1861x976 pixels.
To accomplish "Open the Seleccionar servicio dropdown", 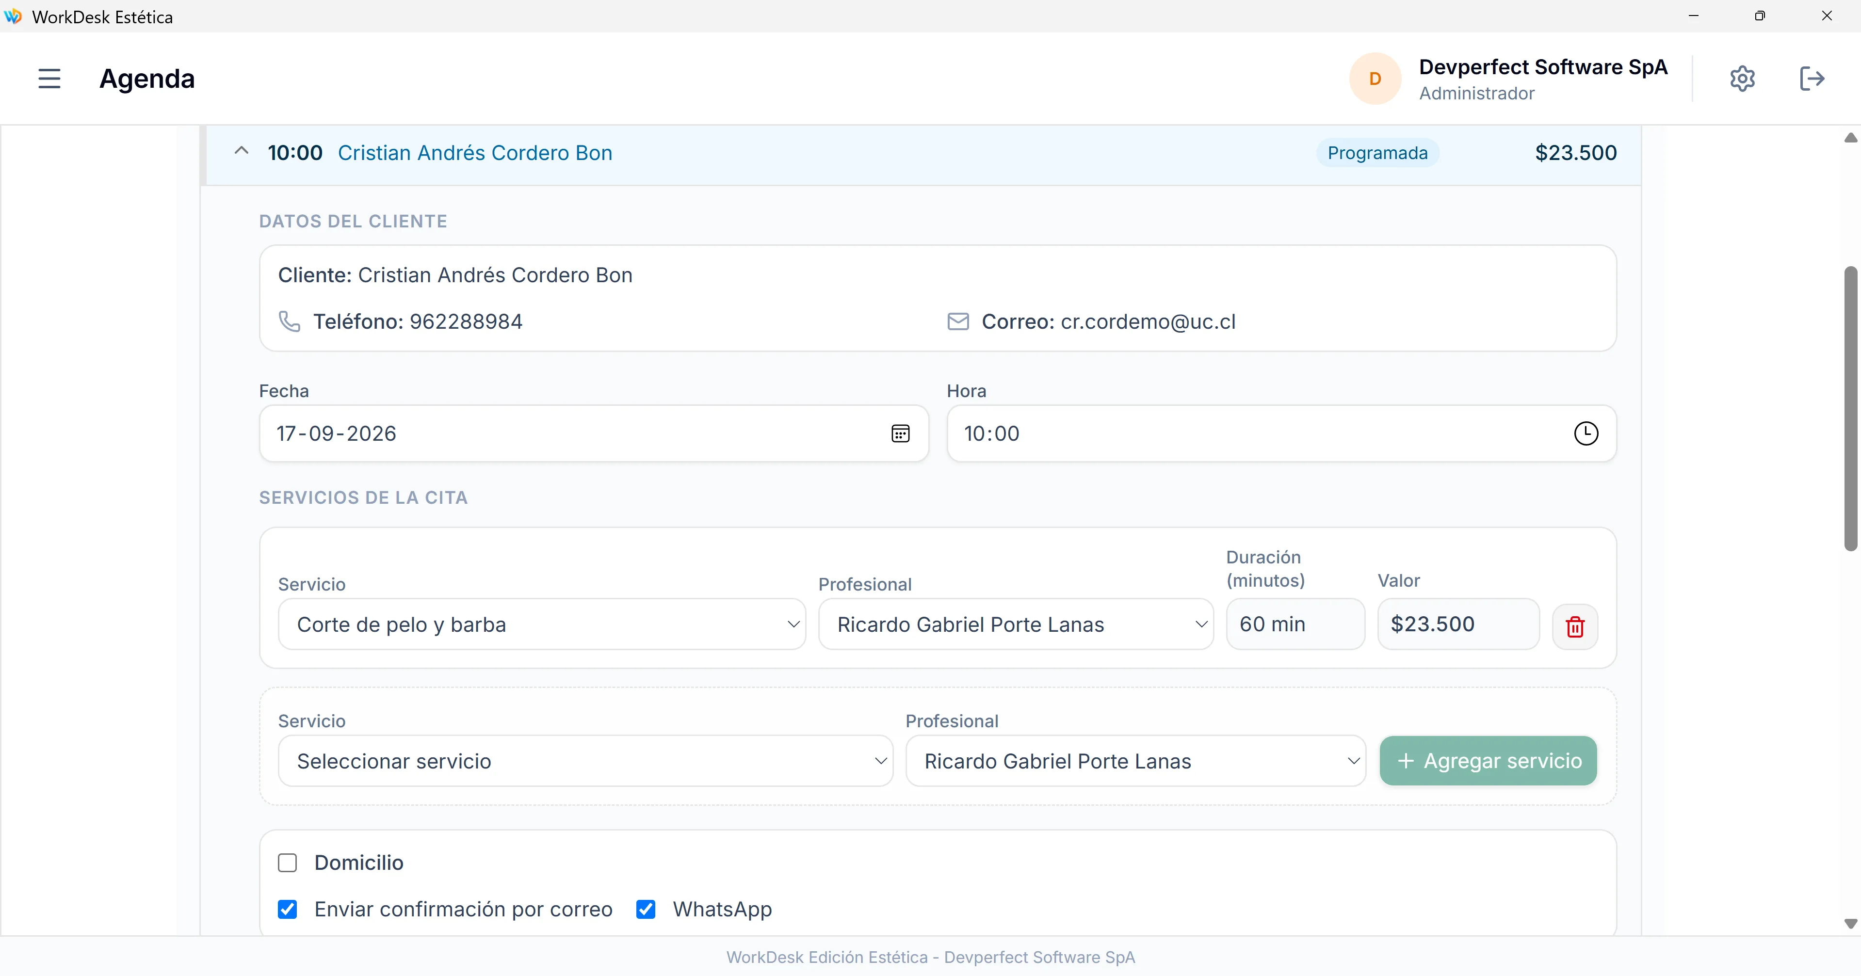I will [586, 761].
